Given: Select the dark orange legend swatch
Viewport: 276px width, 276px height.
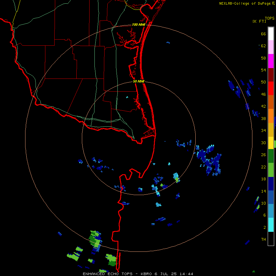Looking at the screenshot, I should coord(271,102).
